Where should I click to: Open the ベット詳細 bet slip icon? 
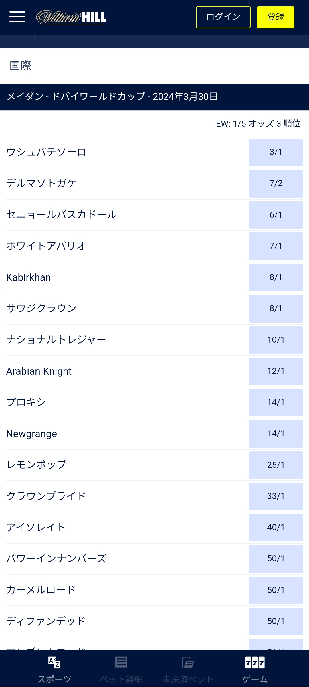(x=121, y=662)
